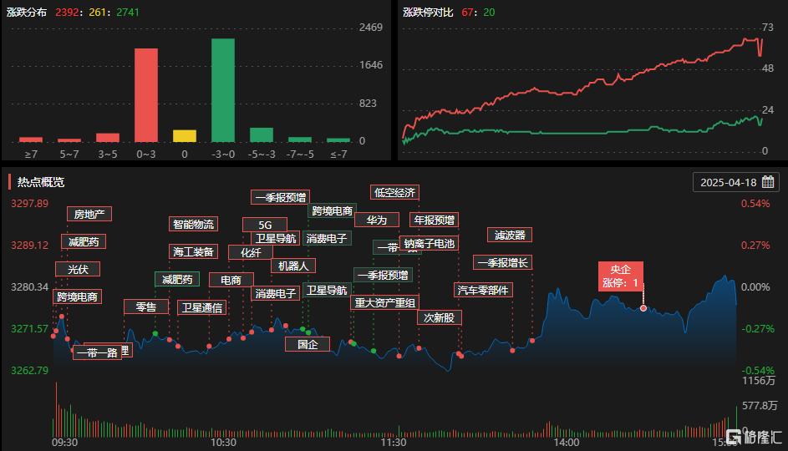
Task: Open the 智能物流 hotspot tag
Action: pyautogui.click(x=193, y=224)
